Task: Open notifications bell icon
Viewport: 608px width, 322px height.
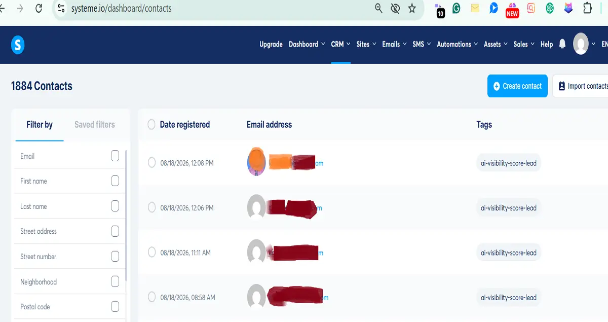Action: tap(562, 44)
